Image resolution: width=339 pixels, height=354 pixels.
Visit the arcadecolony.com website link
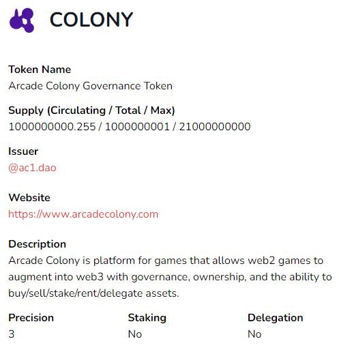(83, 214)
